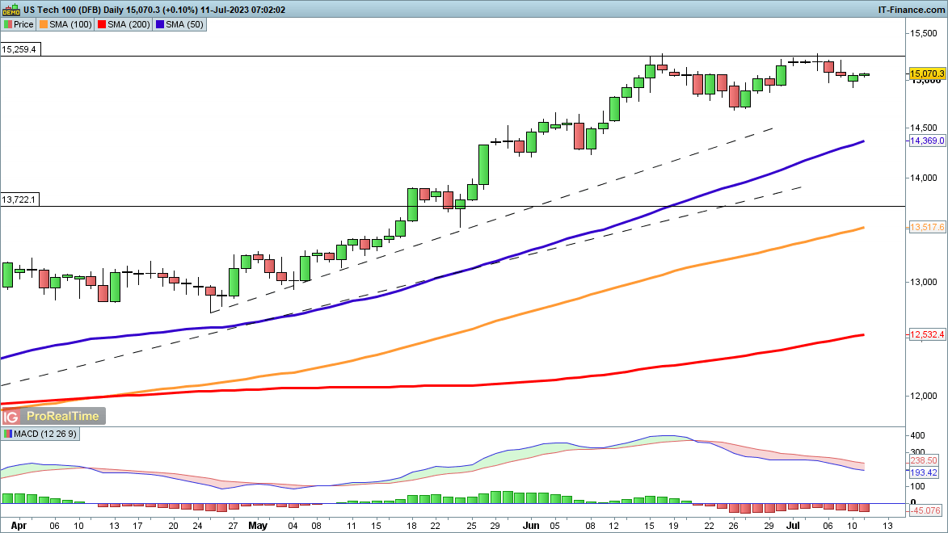Select the Price legend item
948x533 pixels.
click(x=19, y=25)
